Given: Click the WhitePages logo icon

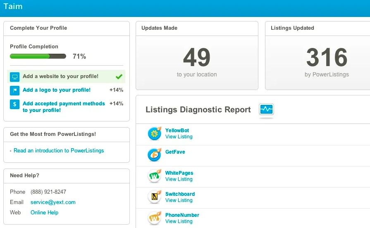Looking at the screenshot, I should (x=155, y=176).
